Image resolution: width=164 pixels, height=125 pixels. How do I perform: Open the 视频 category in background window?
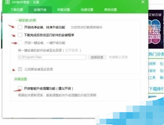pyautogui.click(x=152, y=64)
